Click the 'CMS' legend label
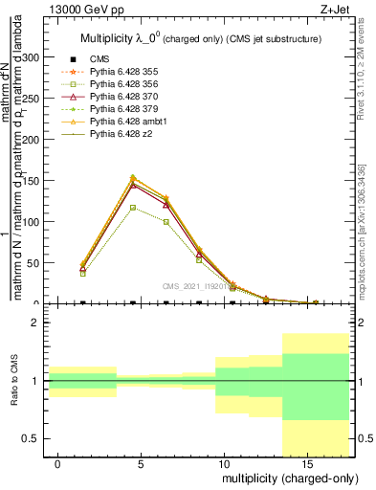Screen dimensions: 376x490 point(100,59)
